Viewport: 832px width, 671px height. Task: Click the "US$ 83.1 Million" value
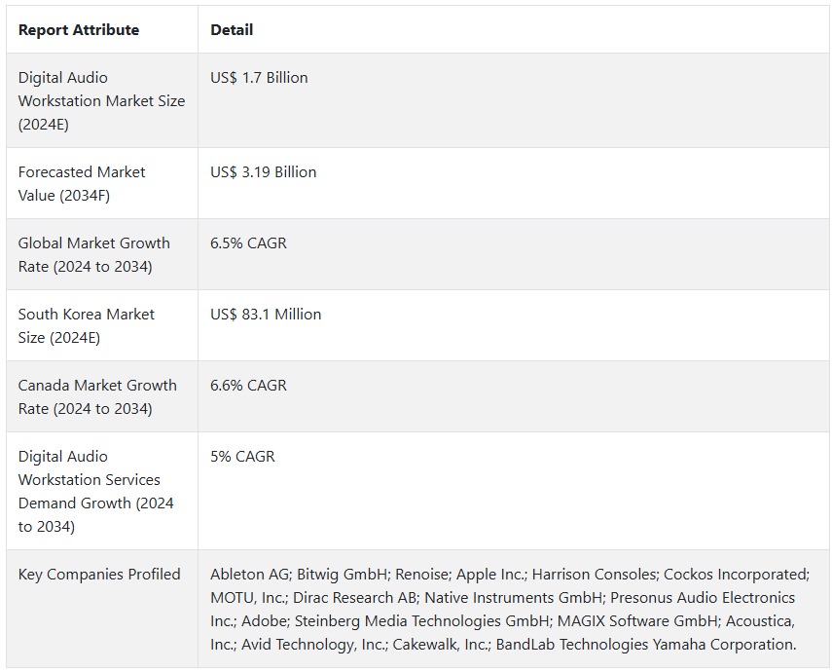[266, 315]
